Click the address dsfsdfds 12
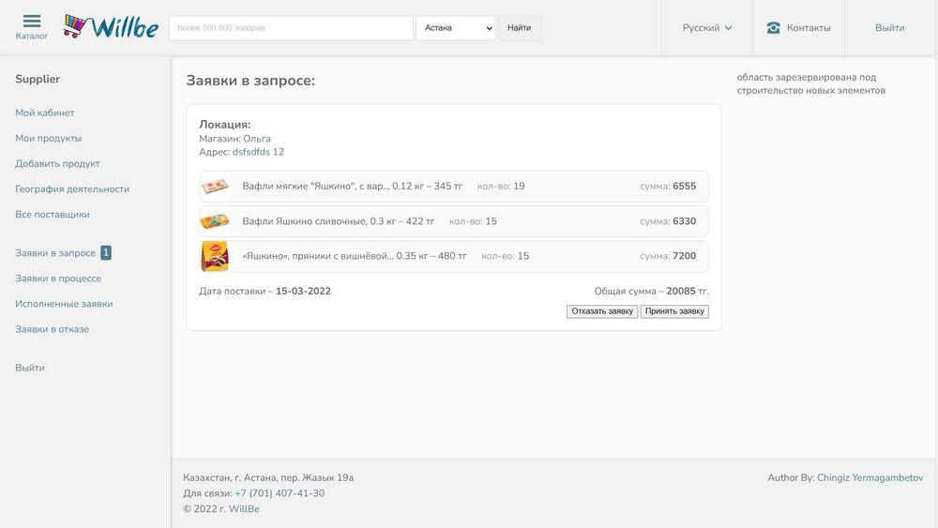The height and width of the screenshot is (528, 938). tap(259, 152)
